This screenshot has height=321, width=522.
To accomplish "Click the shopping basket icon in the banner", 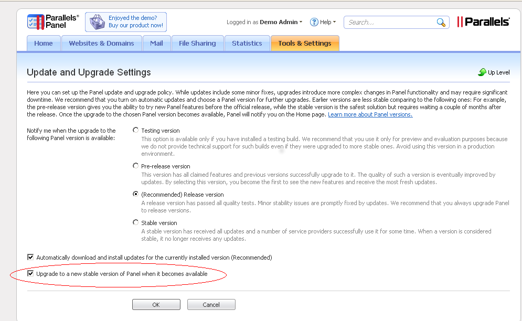I will 97,22.
